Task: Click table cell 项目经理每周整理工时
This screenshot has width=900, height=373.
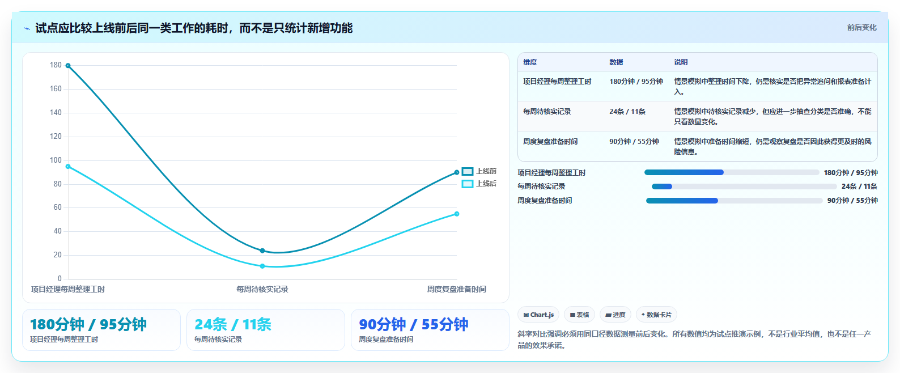Action: pyautogui.click(x=557, y=82)
